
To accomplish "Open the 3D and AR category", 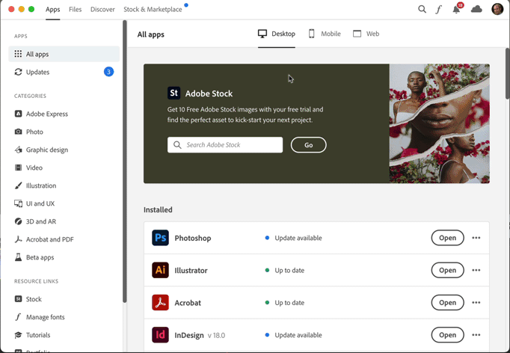I will tap(35, 221).
